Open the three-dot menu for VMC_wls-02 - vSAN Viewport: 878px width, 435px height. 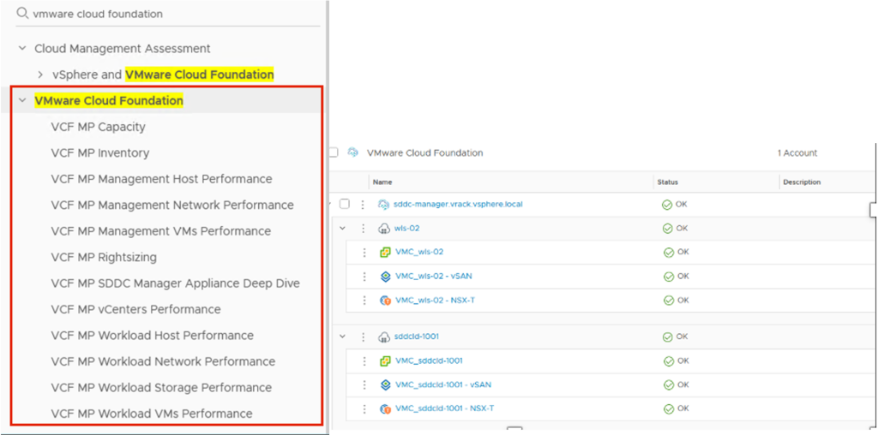click(363, 277)
